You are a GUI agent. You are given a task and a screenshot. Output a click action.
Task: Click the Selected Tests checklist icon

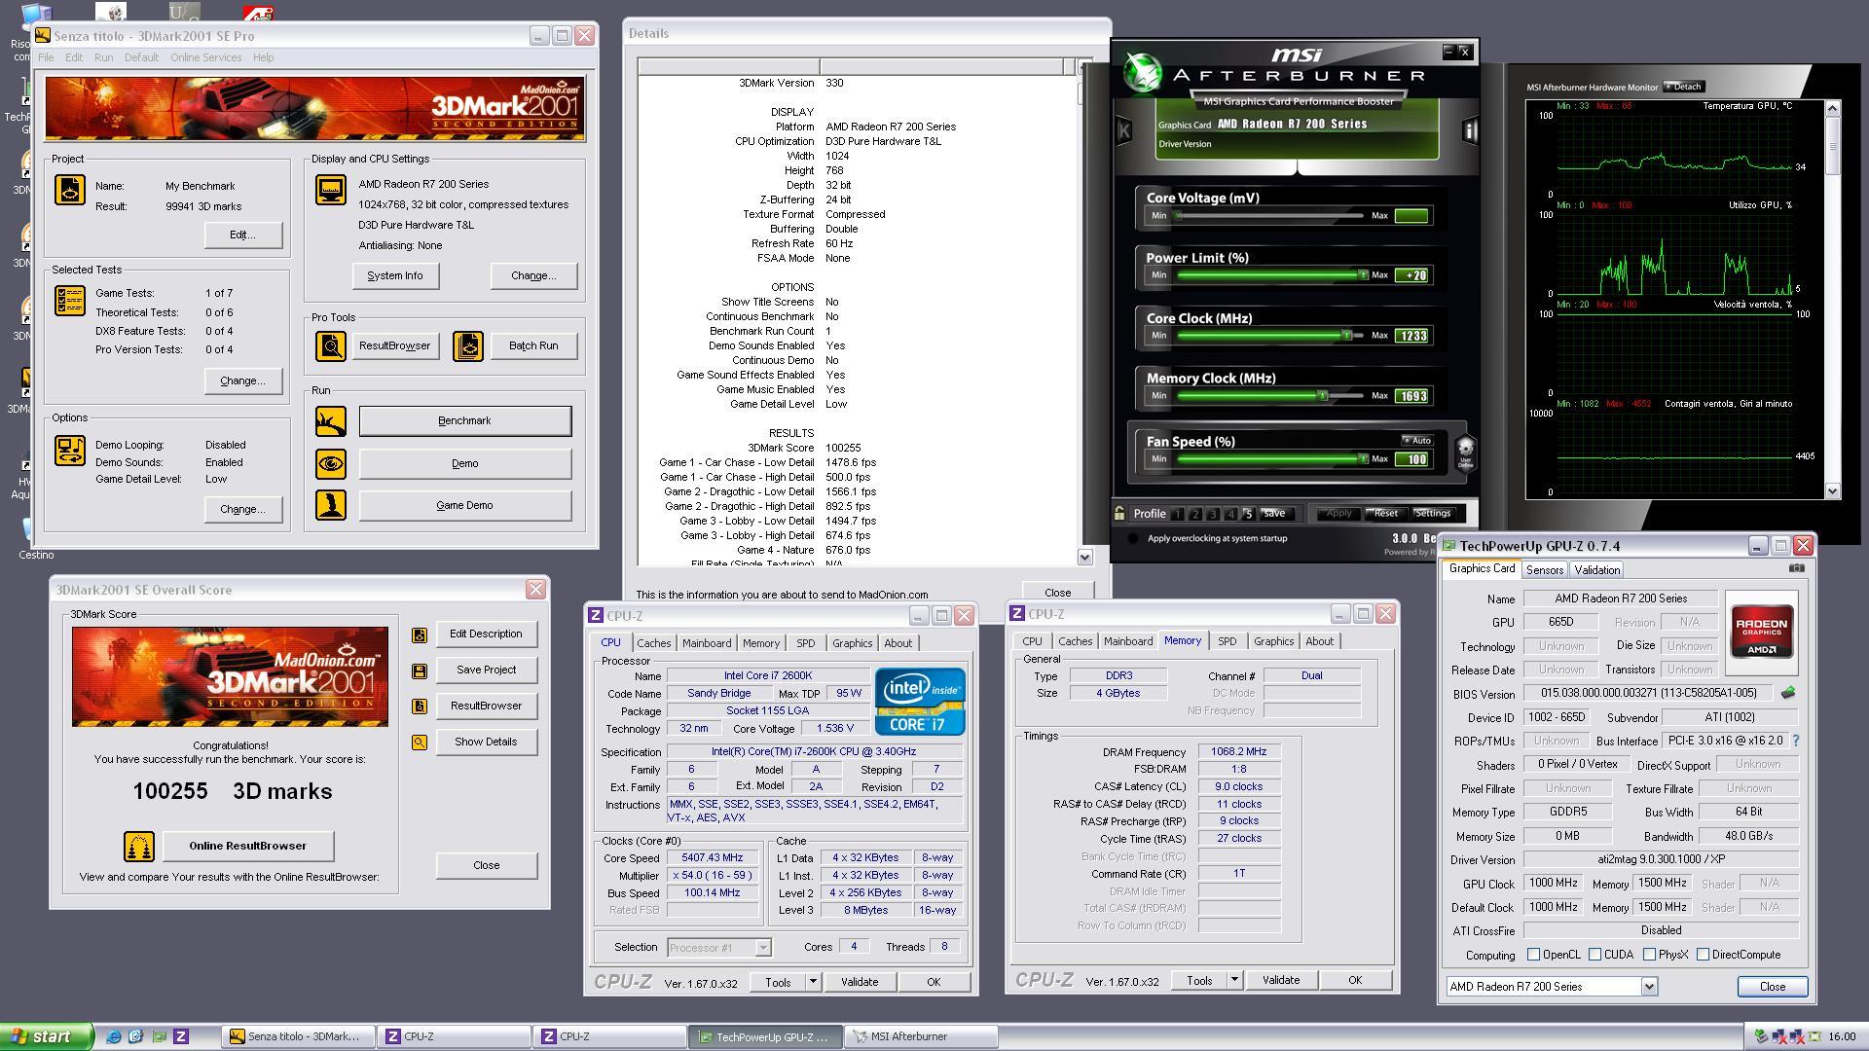point(69,301)
